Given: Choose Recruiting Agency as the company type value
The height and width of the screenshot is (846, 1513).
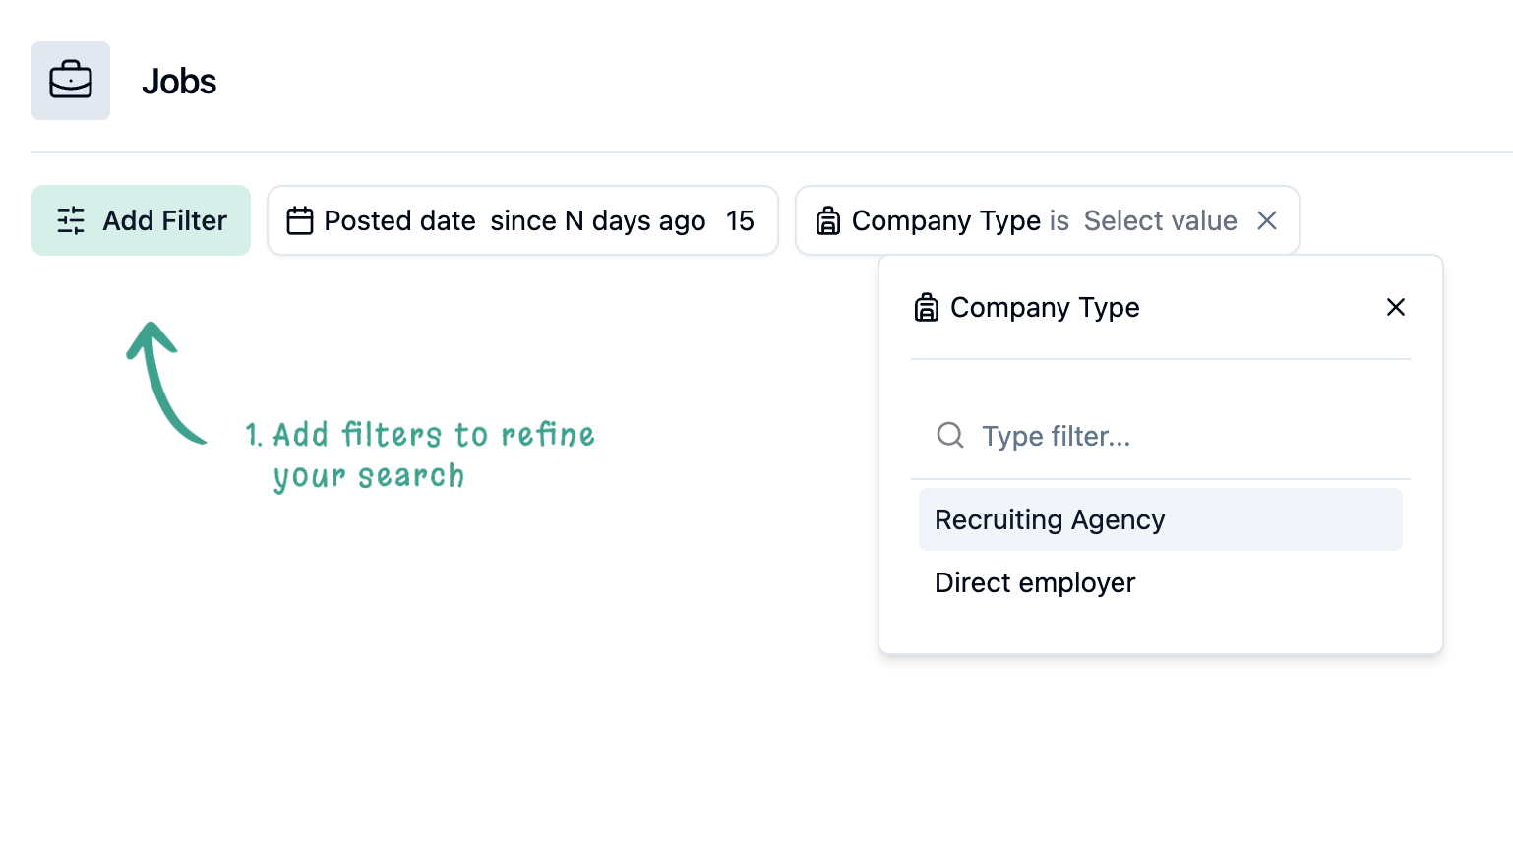Looking at the screenshot, I should click(1051, 519).
